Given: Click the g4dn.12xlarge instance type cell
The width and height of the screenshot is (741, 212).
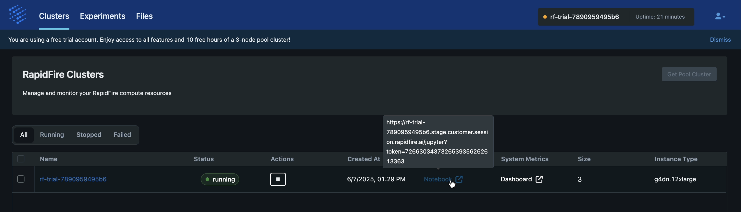Looking at the screenshot, I should (675, 179).
